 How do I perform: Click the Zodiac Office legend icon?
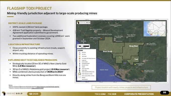[80, 70]
